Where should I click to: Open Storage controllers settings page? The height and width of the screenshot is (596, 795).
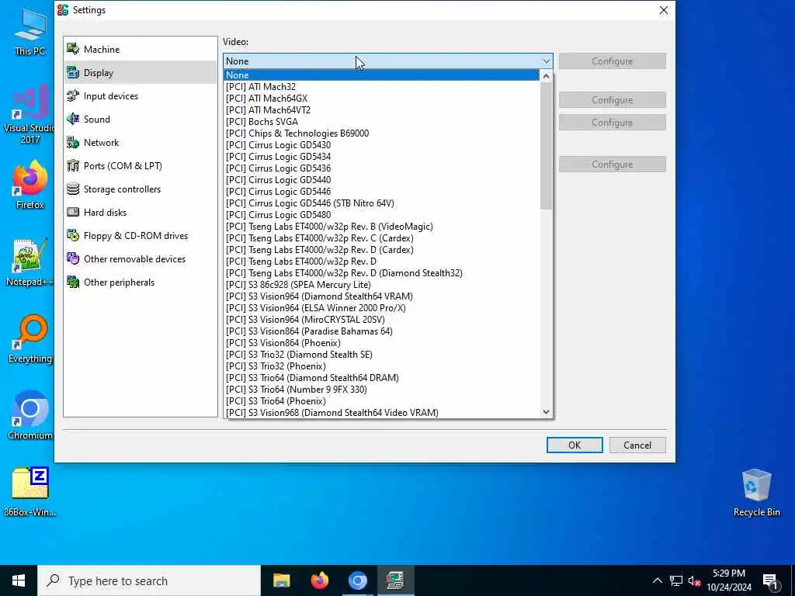(x=141, y=189)
